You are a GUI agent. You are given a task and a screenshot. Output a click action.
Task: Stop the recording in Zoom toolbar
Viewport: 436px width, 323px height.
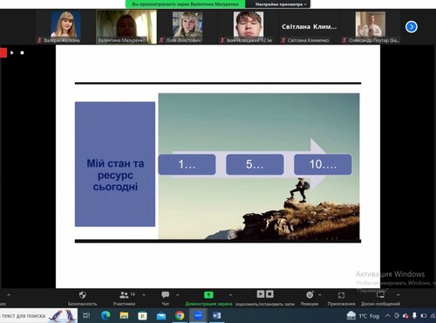click(x=269, y=294)
